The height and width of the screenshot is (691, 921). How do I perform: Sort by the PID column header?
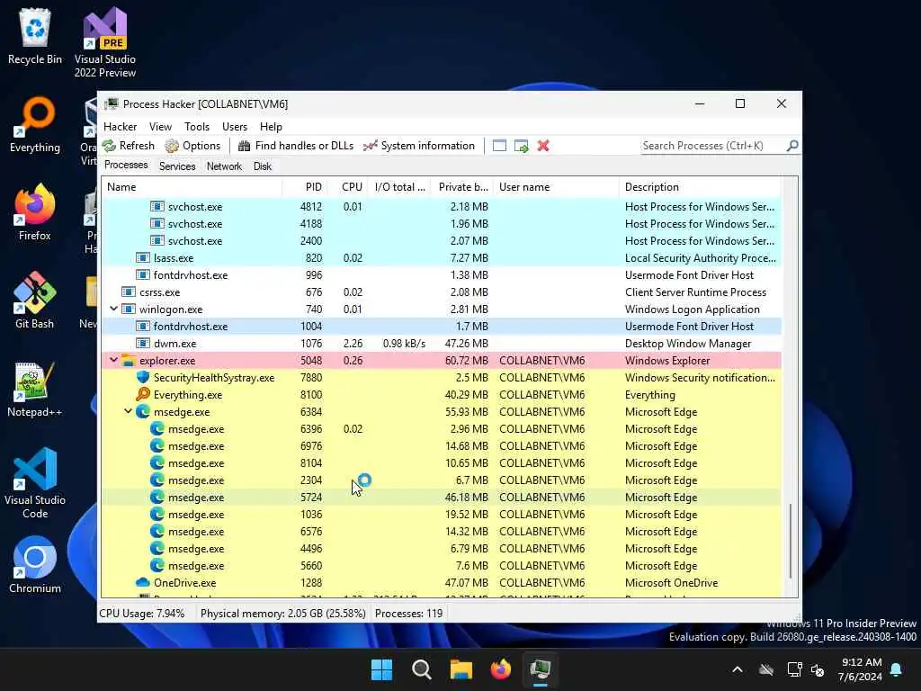[305, 187]
